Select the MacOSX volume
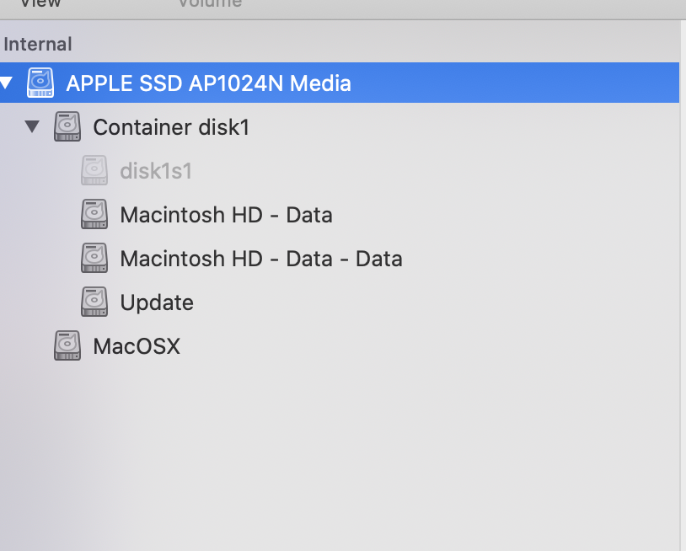Image resolution: width=686 pixels, height=551 pixels. [137, 345]
